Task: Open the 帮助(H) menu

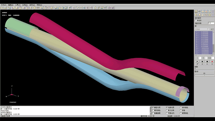Action: pyautogui.click(x=39, y=5)
